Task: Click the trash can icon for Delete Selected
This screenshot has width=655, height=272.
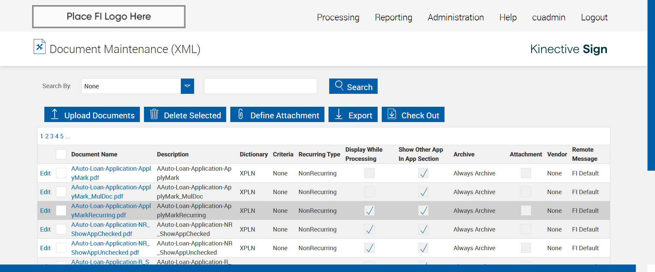Action: point(154,114)
